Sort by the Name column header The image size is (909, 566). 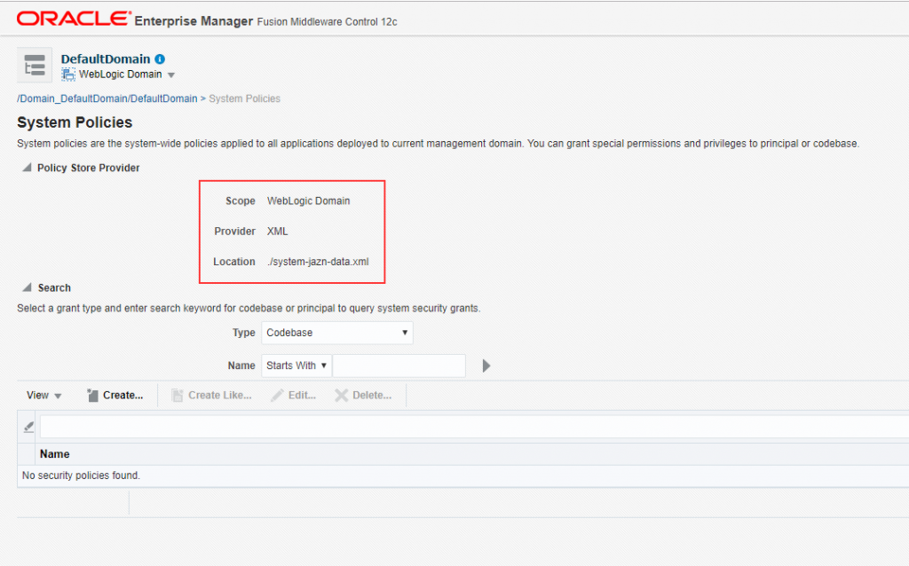[x=55, y=454]
